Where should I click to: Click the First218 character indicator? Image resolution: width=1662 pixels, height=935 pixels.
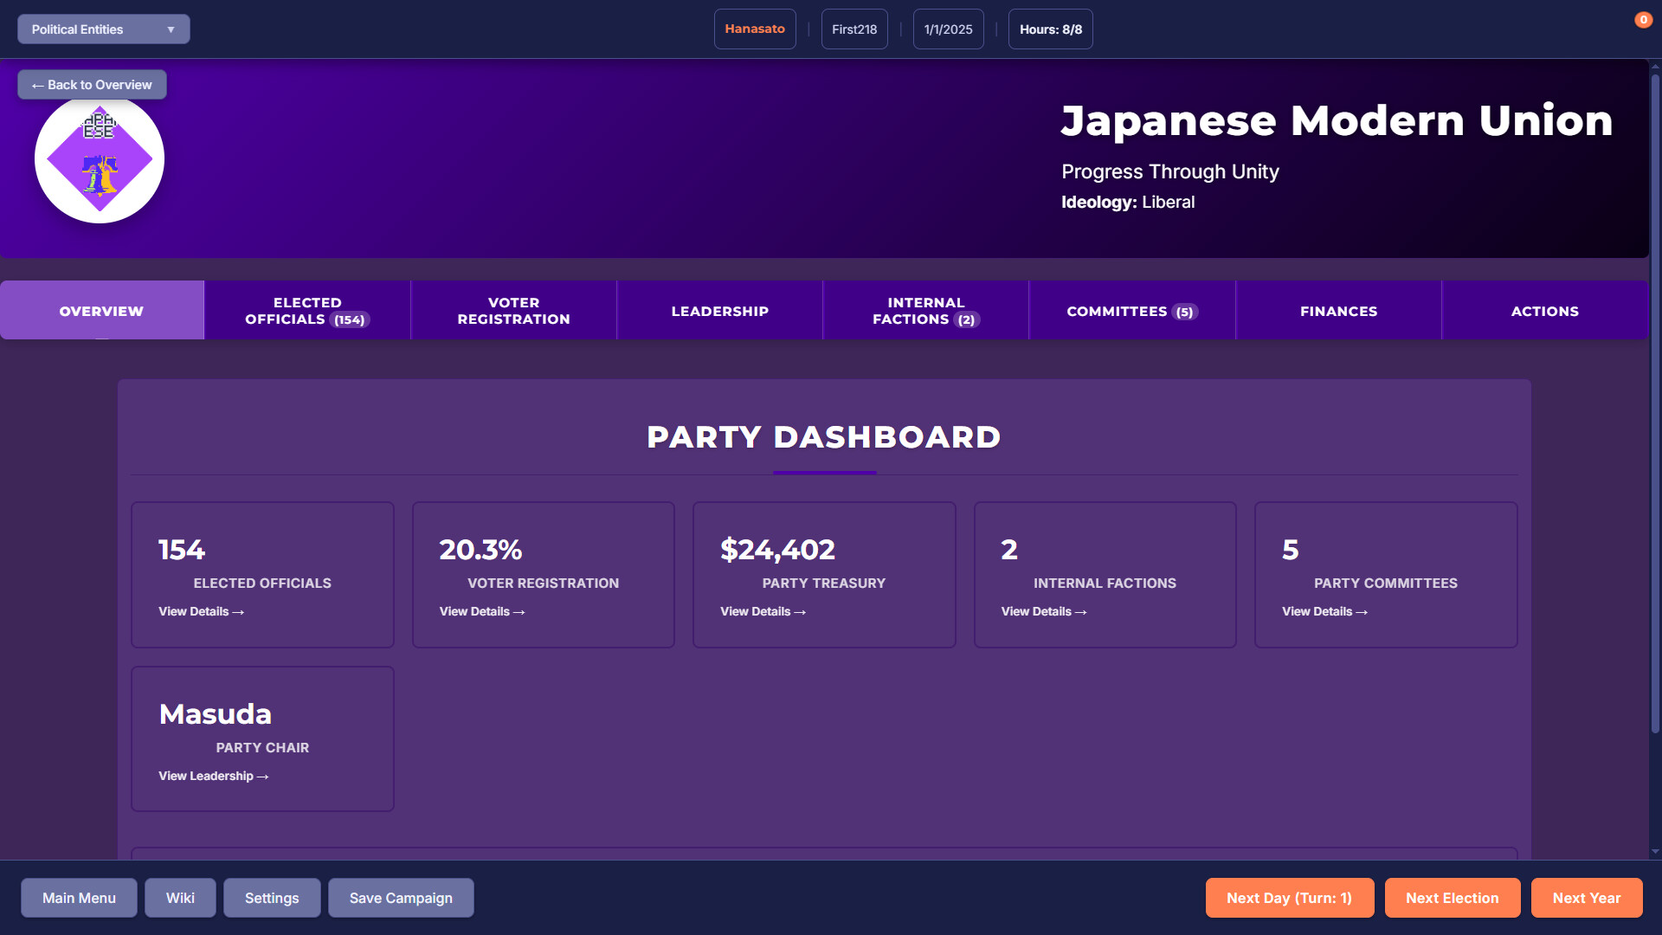(854, 29)
